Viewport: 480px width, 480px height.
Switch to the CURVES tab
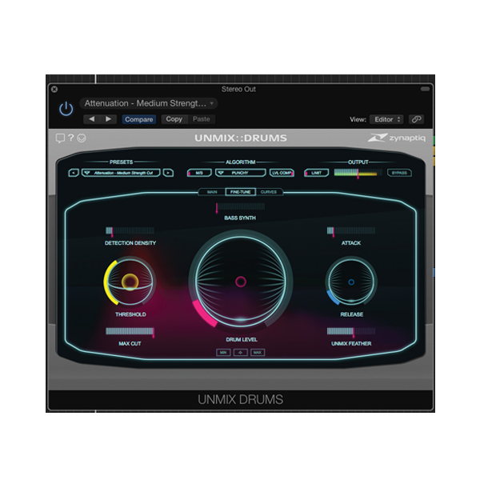[269, 192]
